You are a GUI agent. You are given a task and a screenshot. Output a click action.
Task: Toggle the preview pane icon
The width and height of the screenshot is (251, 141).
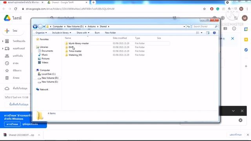tap(208, 33)
